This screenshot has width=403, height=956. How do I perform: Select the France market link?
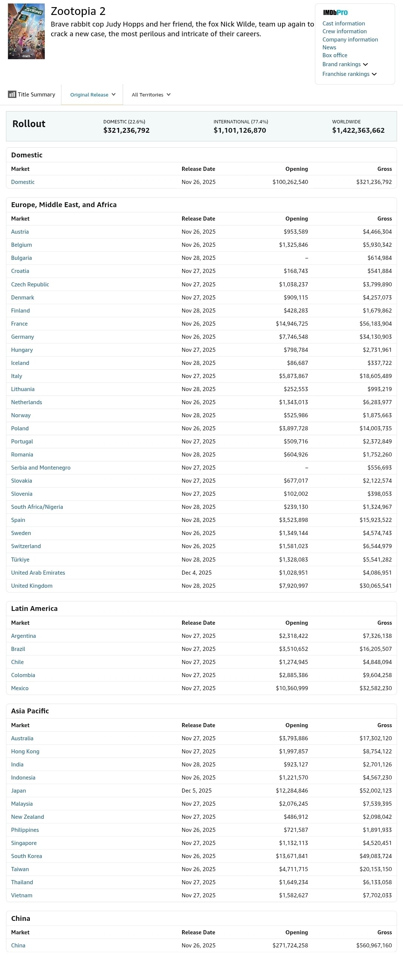[19, 324]
